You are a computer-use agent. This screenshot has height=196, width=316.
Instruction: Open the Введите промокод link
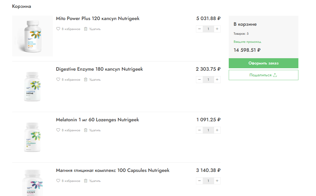247,42
